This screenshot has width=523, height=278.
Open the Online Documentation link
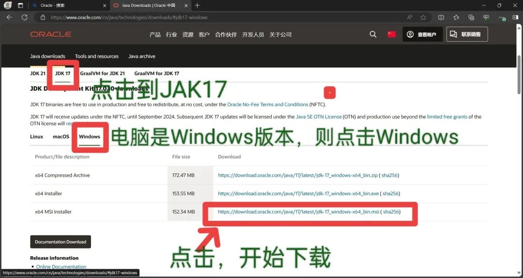(61, 267)
